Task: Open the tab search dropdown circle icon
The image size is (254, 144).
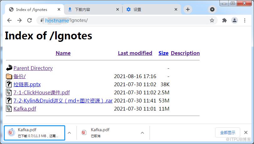Action: click(x=212, y=9)
